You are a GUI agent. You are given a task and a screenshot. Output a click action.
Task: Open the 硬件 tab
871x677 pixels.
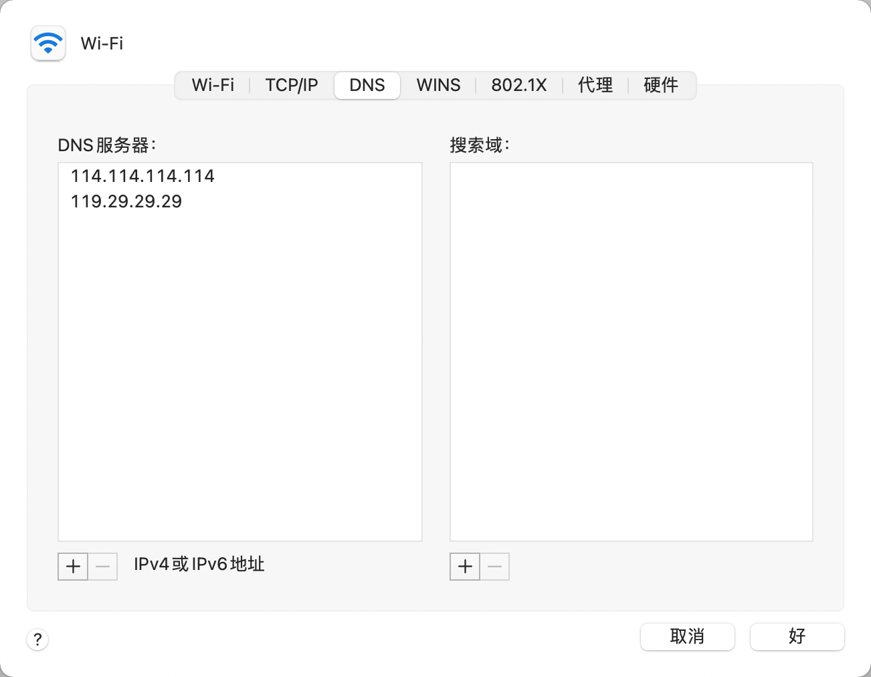pyautogui.click(x=661, y=85)
